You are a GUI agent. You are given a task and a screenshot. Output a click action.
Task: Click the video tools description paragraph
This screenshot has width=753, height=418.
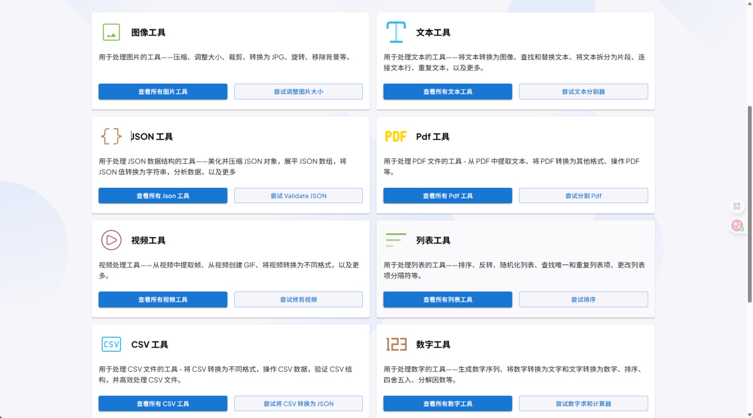[229, 270]
